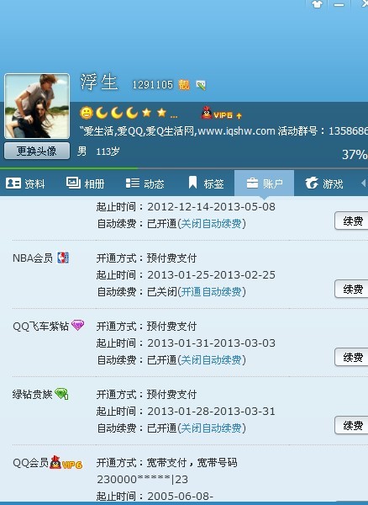Click the 更换头像 button
Screen dimensions: 368x505
pyautogui.click(x=37, y=151)
